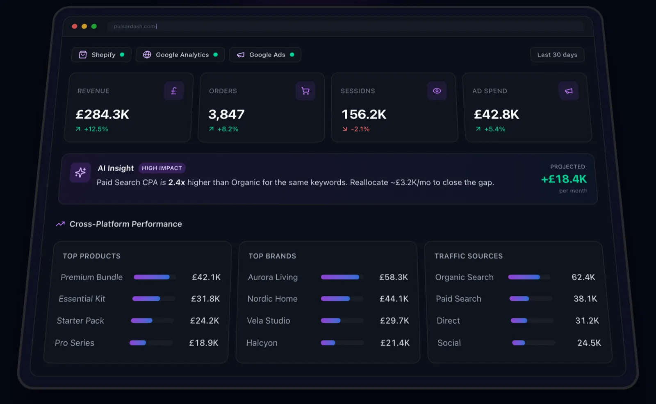This screenshot has height=404, width=656.
Task: Click the Aurora Living progress bar
Action: point(342,277)
